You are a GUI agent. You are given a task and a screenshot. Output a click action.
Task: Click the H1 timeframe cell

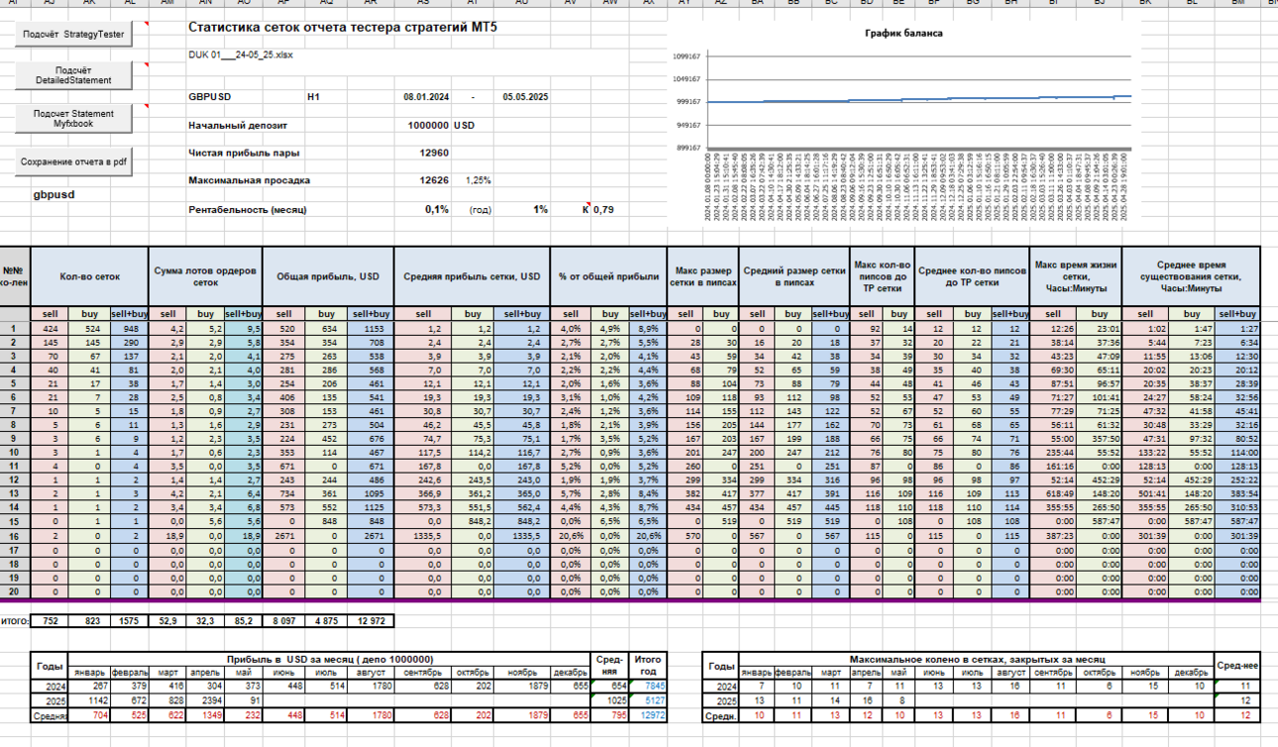313,97
